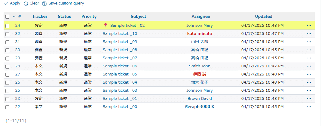Open actions menu for ticket 25
The width and height of the screenshot is (321, 126).
click(x=309, y=91)
